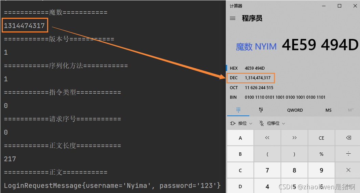360x193 pixels.
Task: Click the right shift >> key
Action: click(294, 138)
